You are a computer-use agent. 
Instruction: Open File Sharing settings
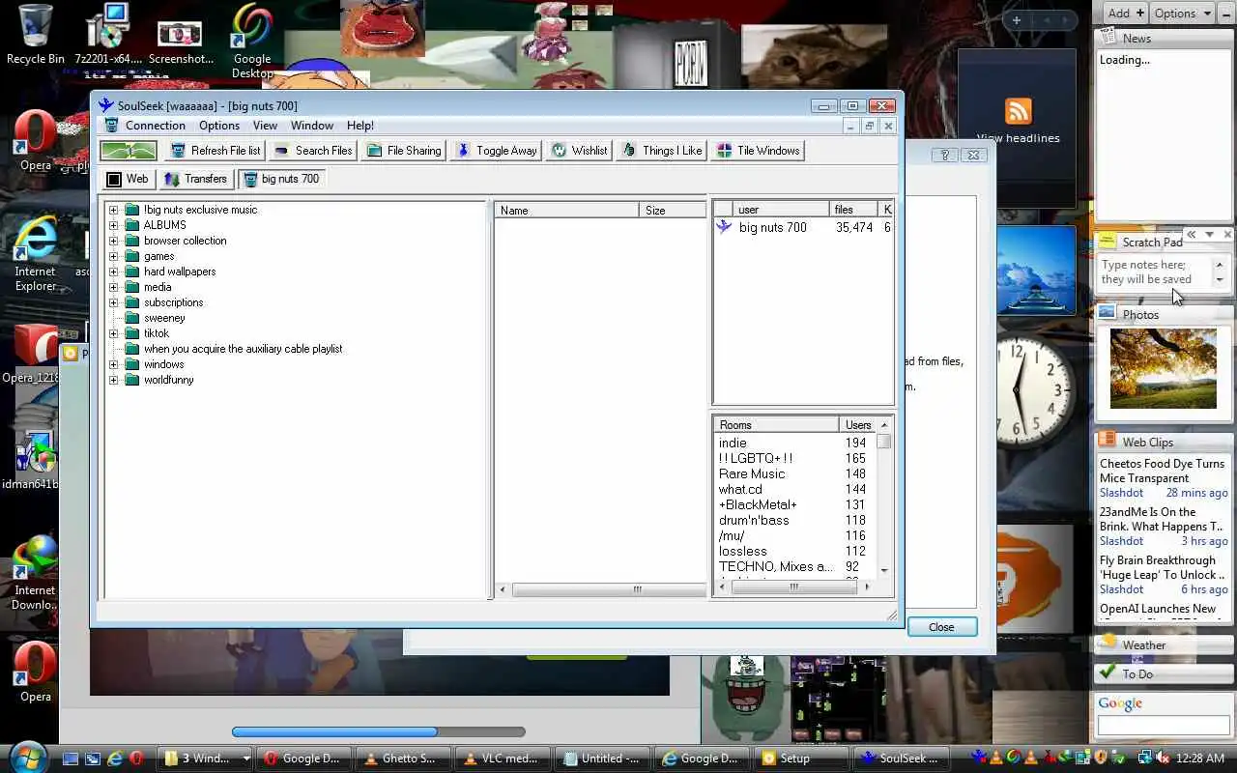(404, 151)
